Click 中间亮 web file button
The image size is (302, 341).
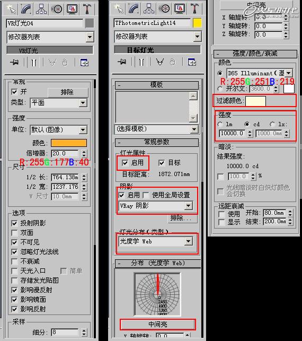pyautogui.click(x=158, y=324)
